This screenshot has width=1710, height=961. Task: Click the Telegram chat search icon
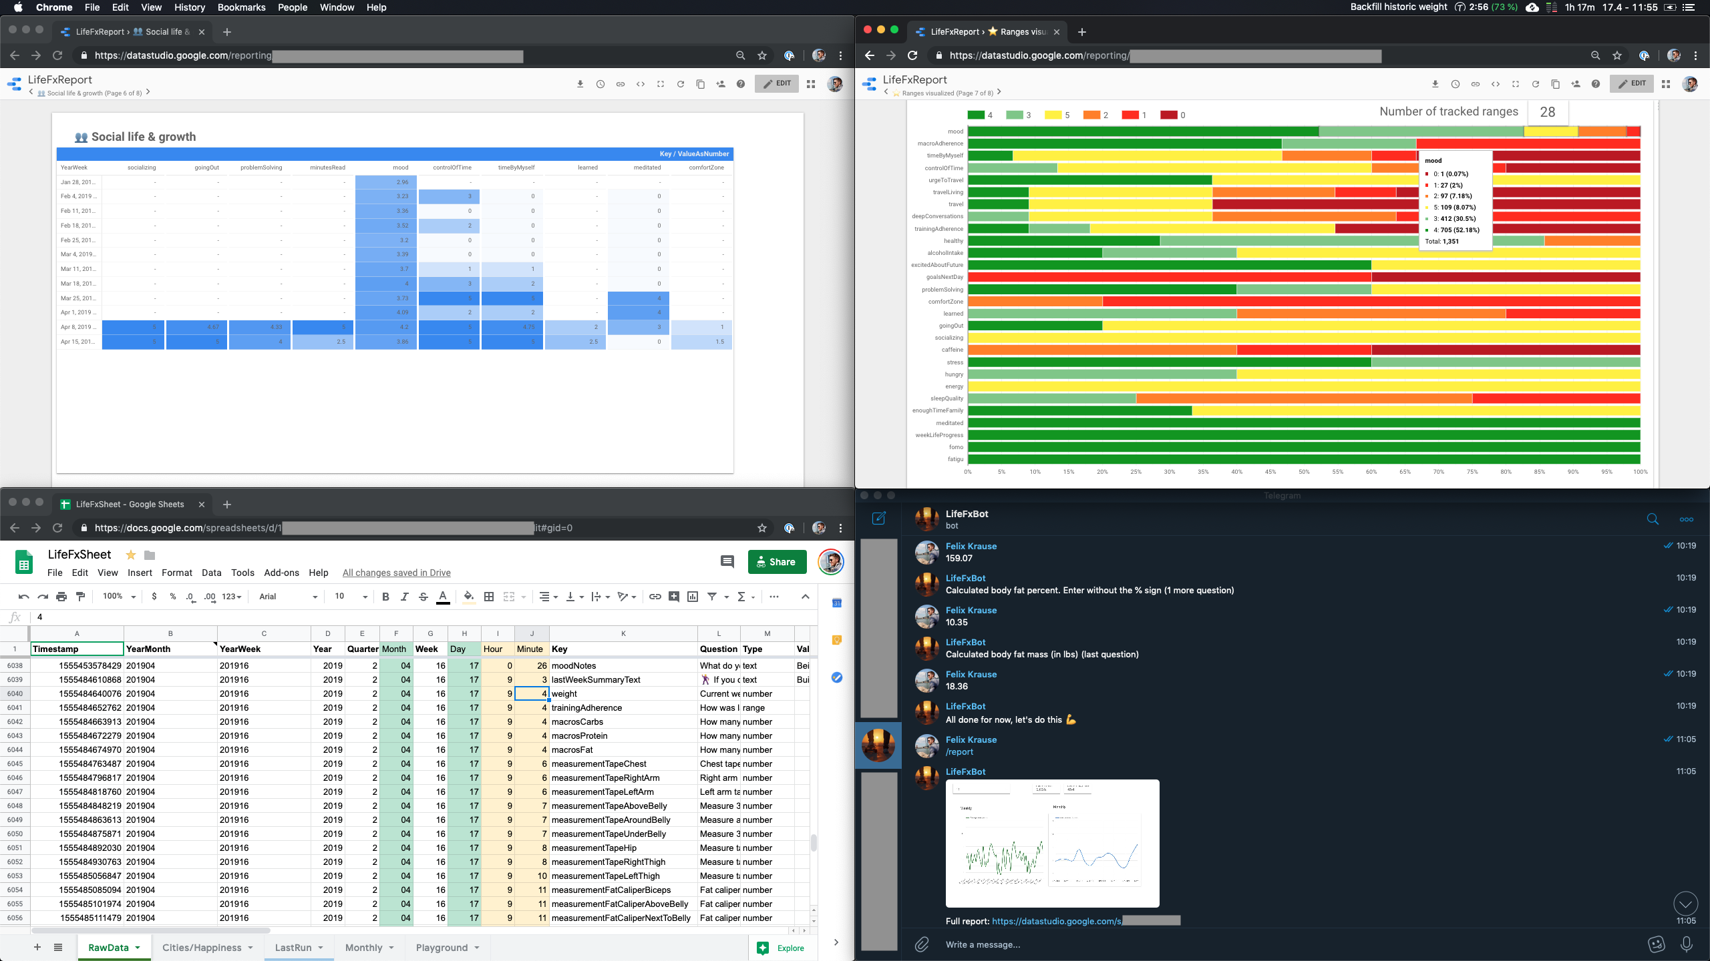tap(1653, 519)
